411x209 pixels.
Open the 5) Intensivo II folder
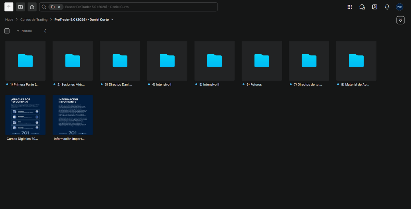(214, 61)
